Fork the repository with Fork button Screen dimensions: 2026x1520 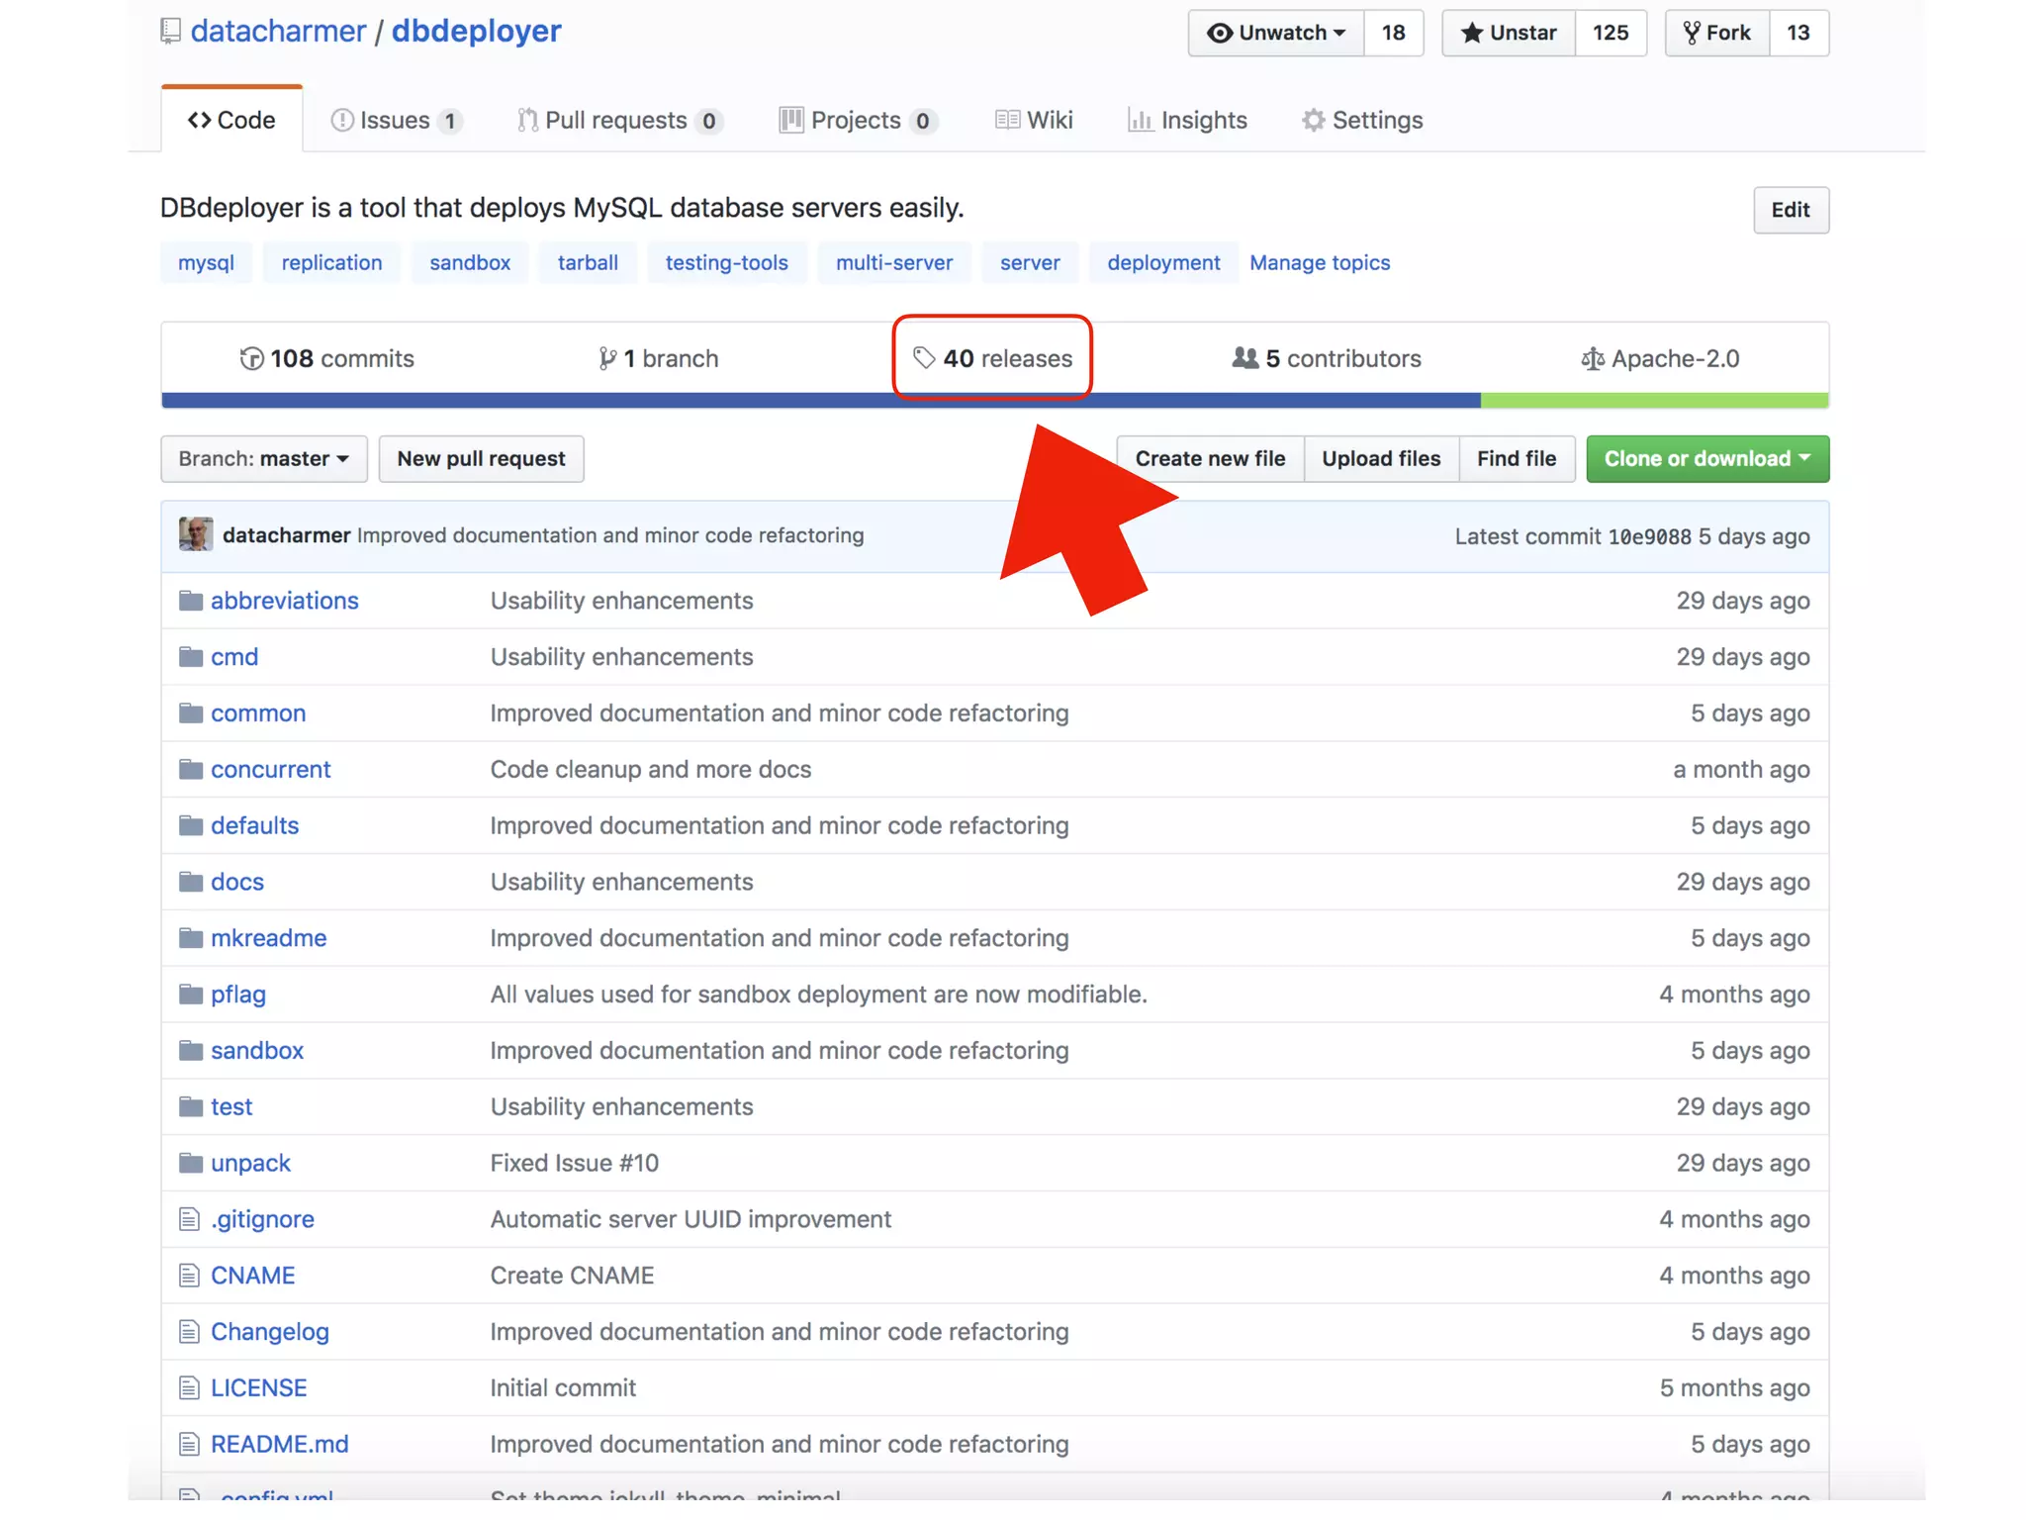(x=1717, y=33)
